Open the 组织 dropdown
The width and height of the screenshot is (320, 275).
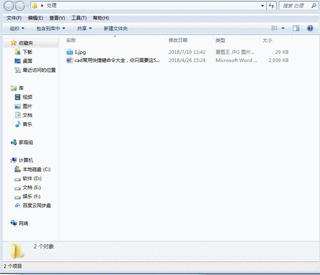click(17, 28)
